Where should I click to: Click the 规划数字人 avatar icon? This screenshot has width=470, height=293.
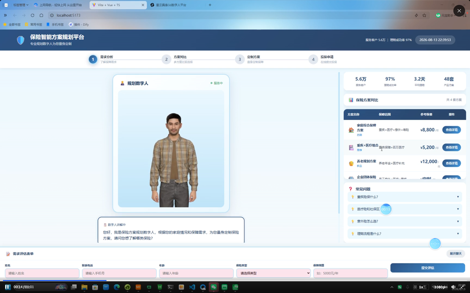pos(122,84)
